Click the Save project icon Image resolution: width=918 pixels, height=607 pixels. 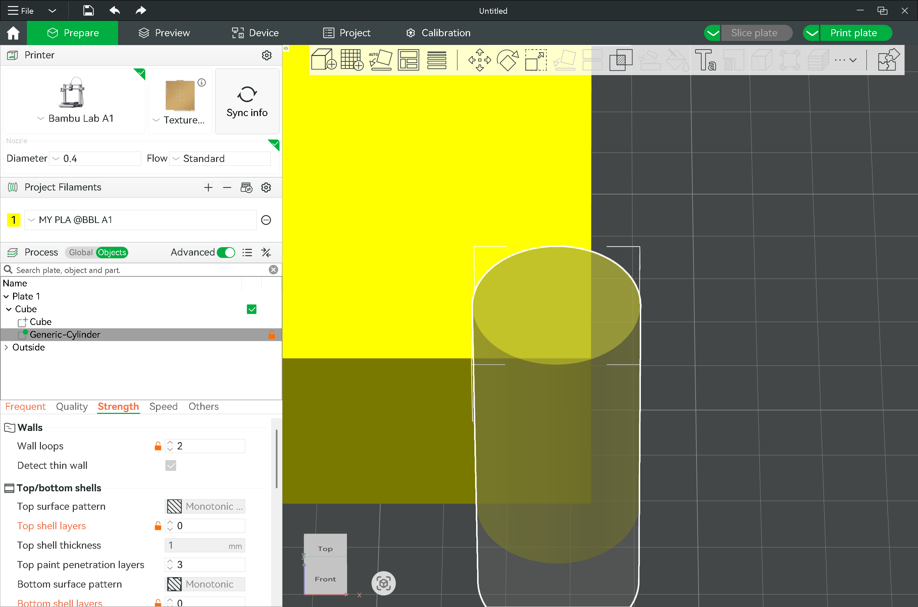(88, 10)
